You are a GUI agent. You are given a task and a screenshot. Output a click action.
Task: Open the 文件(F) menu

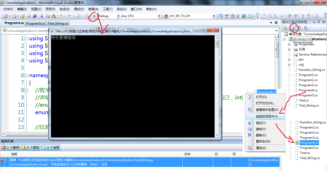8,9
